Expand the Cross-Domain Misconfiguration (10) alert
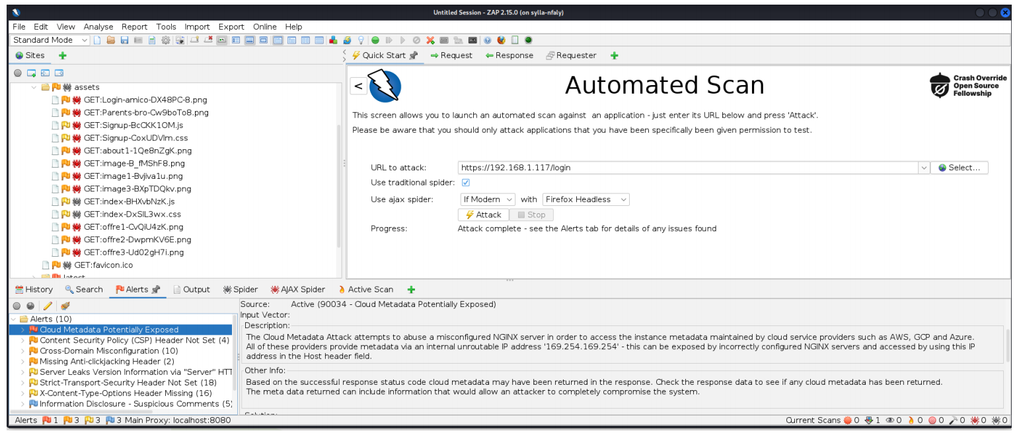This screenshot has height=433, width=1019. pos(23,350)
